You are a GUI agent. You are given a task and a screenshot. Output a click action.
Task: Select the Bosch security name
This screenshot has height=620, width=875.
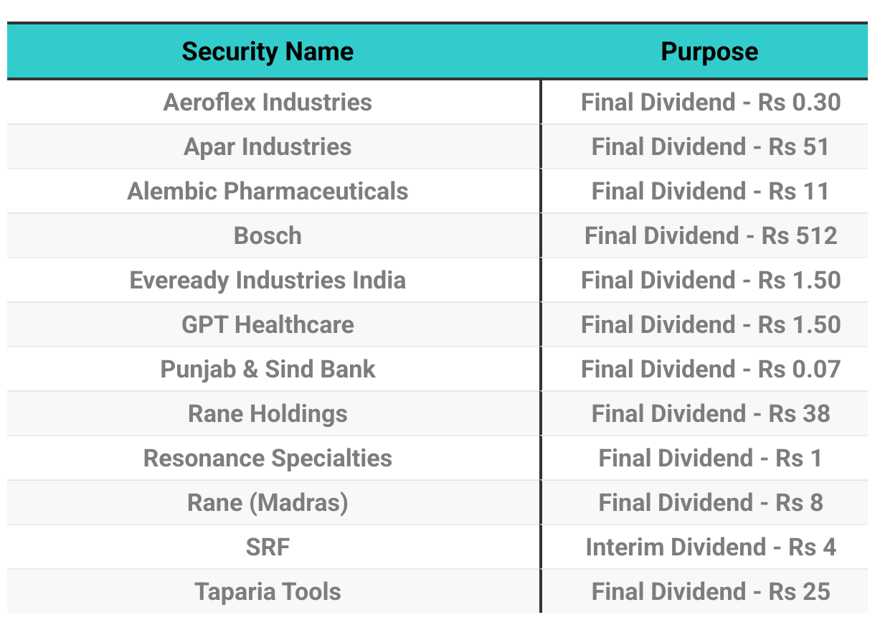[268, 235]
